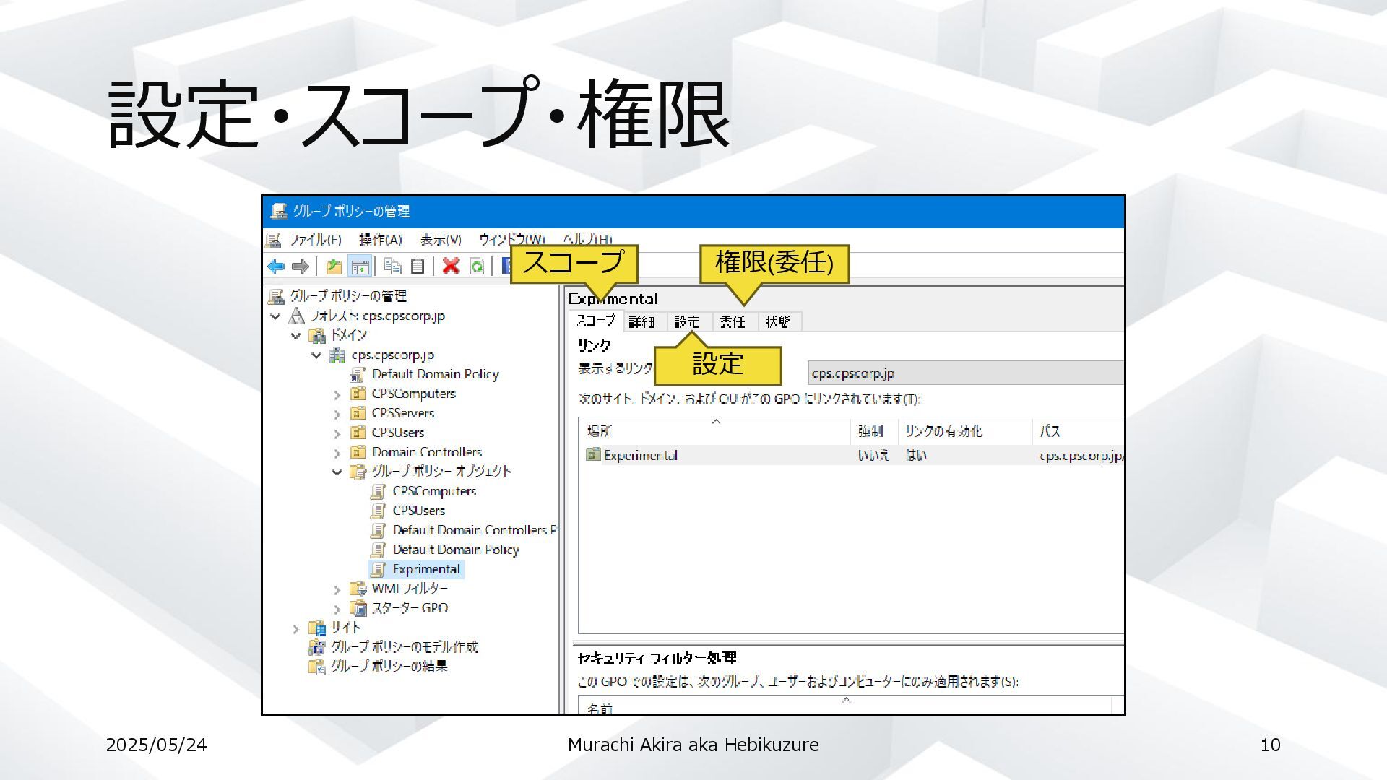The width and height of the screenshot is (1387, 780).
Task: Click the Up one level folder icon
Action: (x=334, y=266)
